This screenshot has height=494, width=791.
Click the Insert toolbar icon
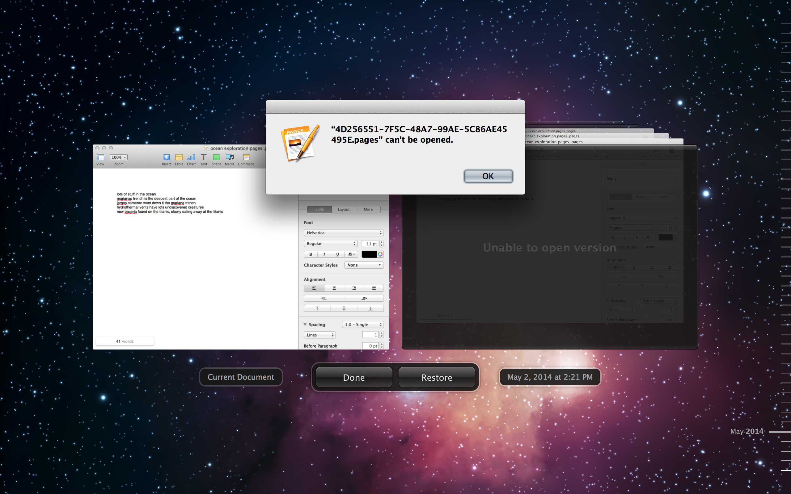pos(166,158)
